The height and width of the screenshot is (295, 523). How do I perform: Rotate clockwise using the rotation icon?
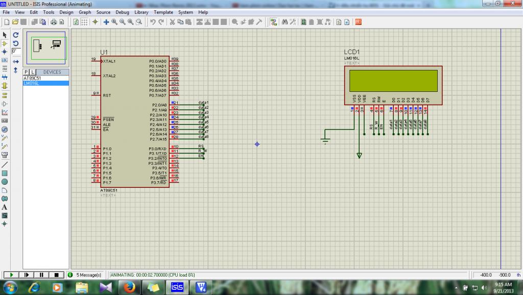tap(16, 35)
